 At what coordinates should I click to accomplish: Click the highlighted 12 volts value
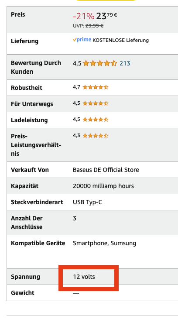click(84, 277)
